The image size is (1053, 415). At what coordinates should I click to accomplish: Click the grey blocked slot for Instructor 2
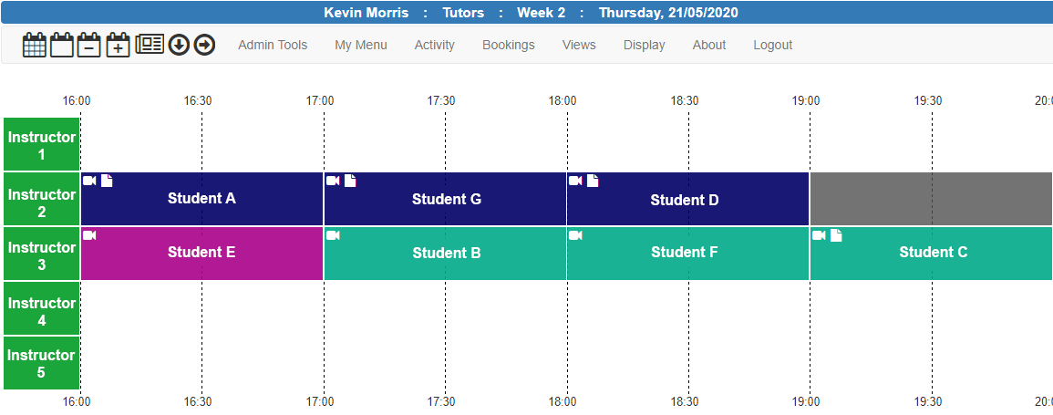932,199
